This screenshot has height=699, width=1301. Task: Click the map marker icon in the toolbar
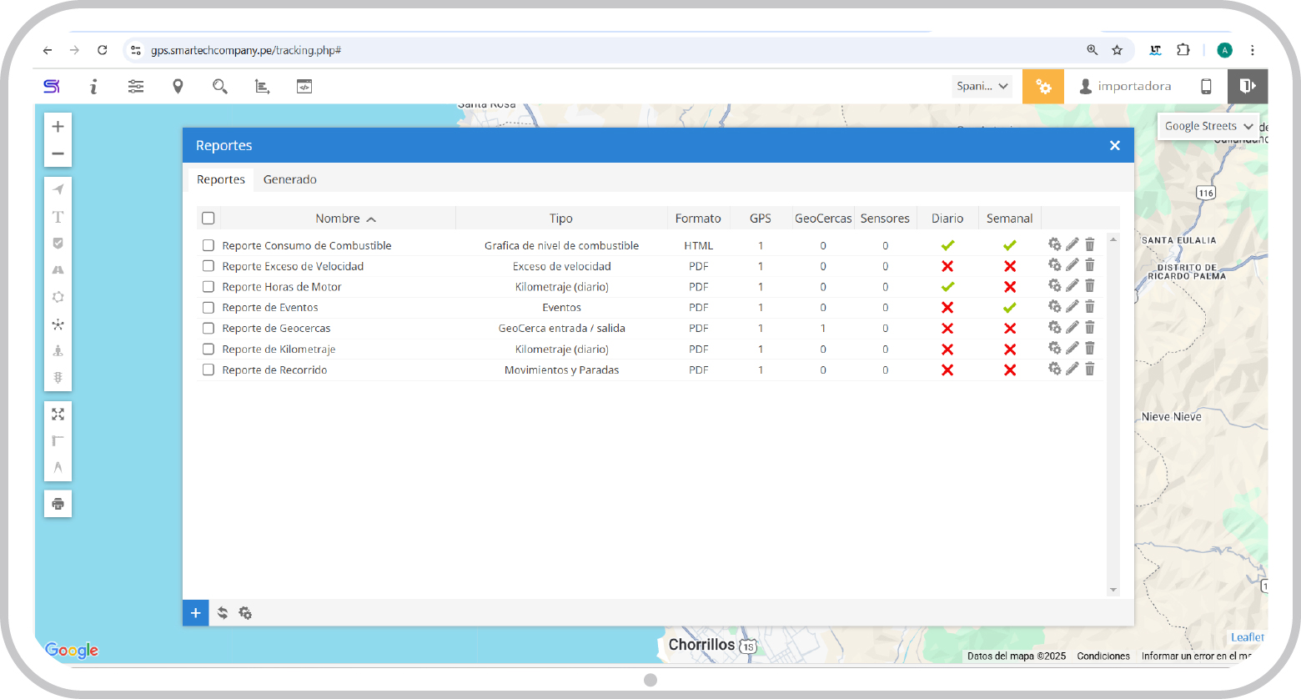[178, 87]
